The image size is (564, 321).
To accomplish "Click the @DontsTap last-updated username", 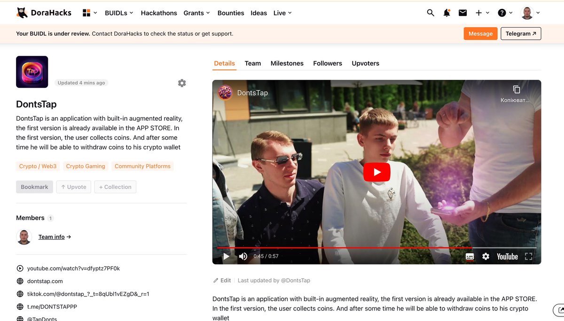I will (x=295, y=280).
